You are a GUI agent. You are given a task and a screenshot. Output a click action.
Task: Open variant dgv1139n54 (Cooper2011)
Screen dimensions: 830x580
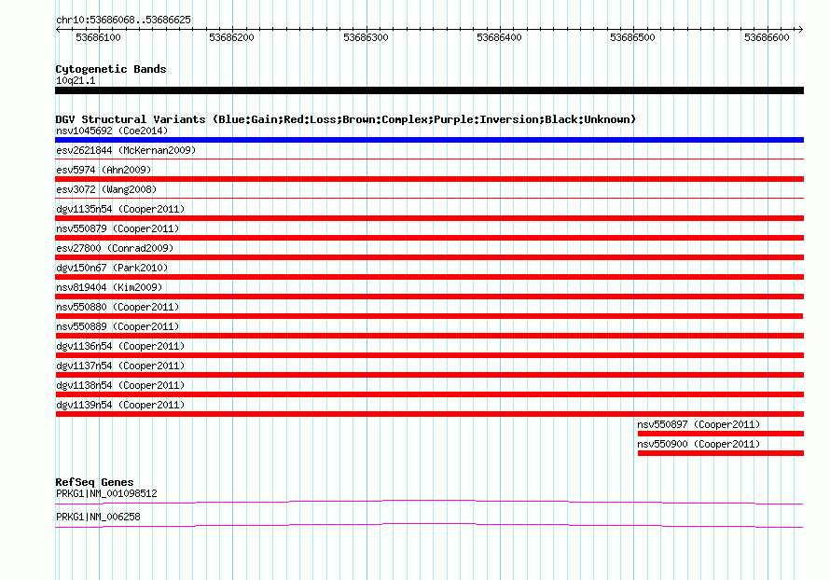coord(120,405)
